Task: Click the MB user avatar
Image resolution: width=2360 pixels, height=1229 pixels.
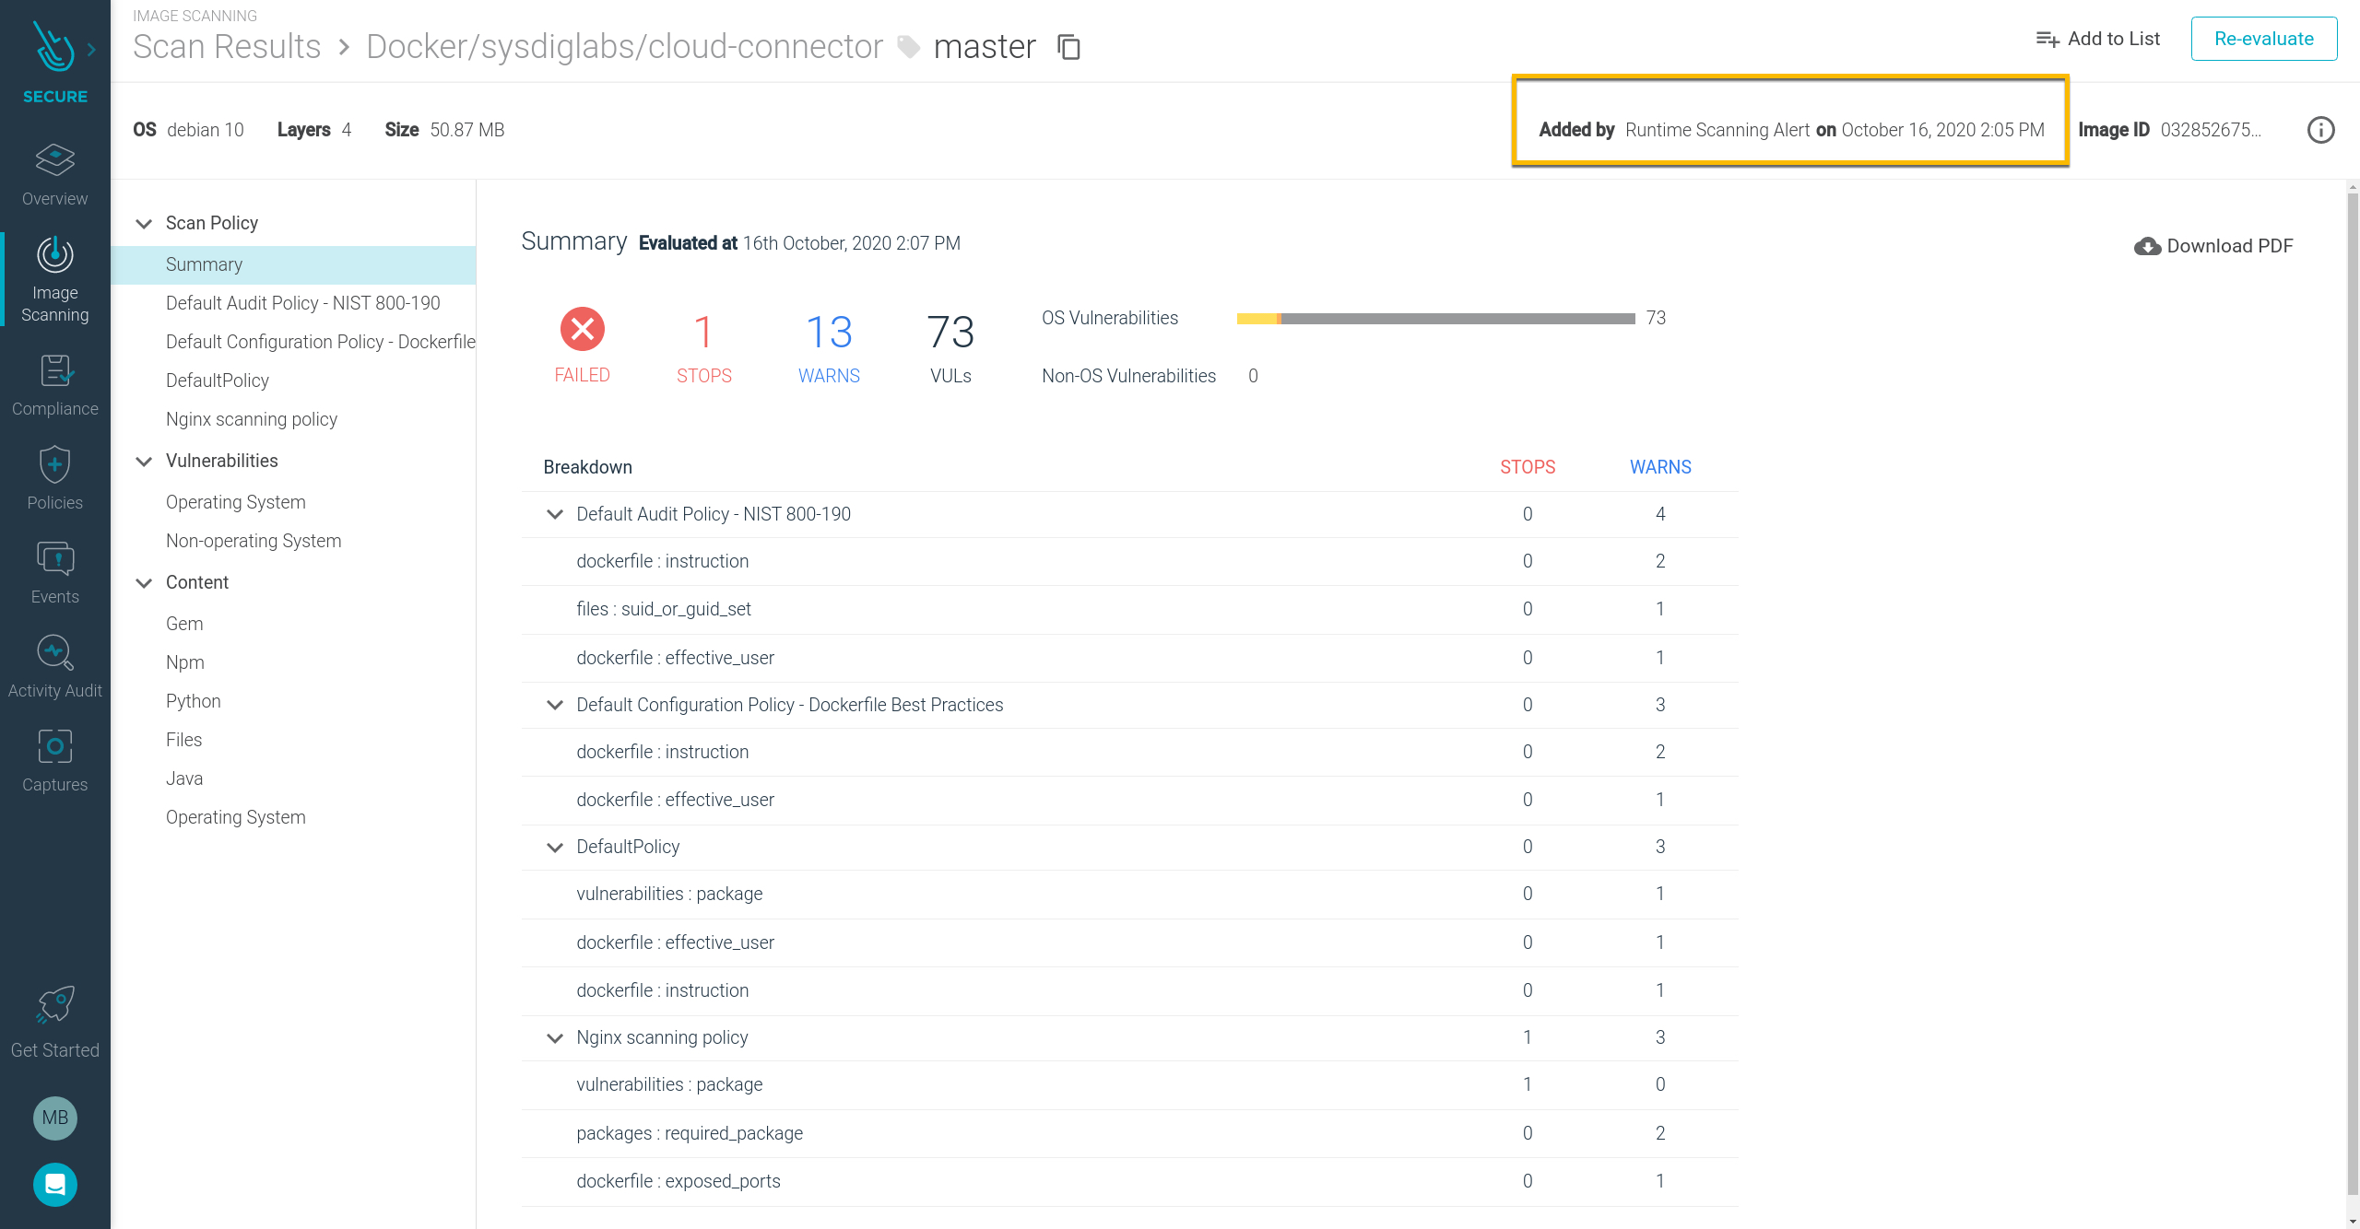Action: 54,1118
